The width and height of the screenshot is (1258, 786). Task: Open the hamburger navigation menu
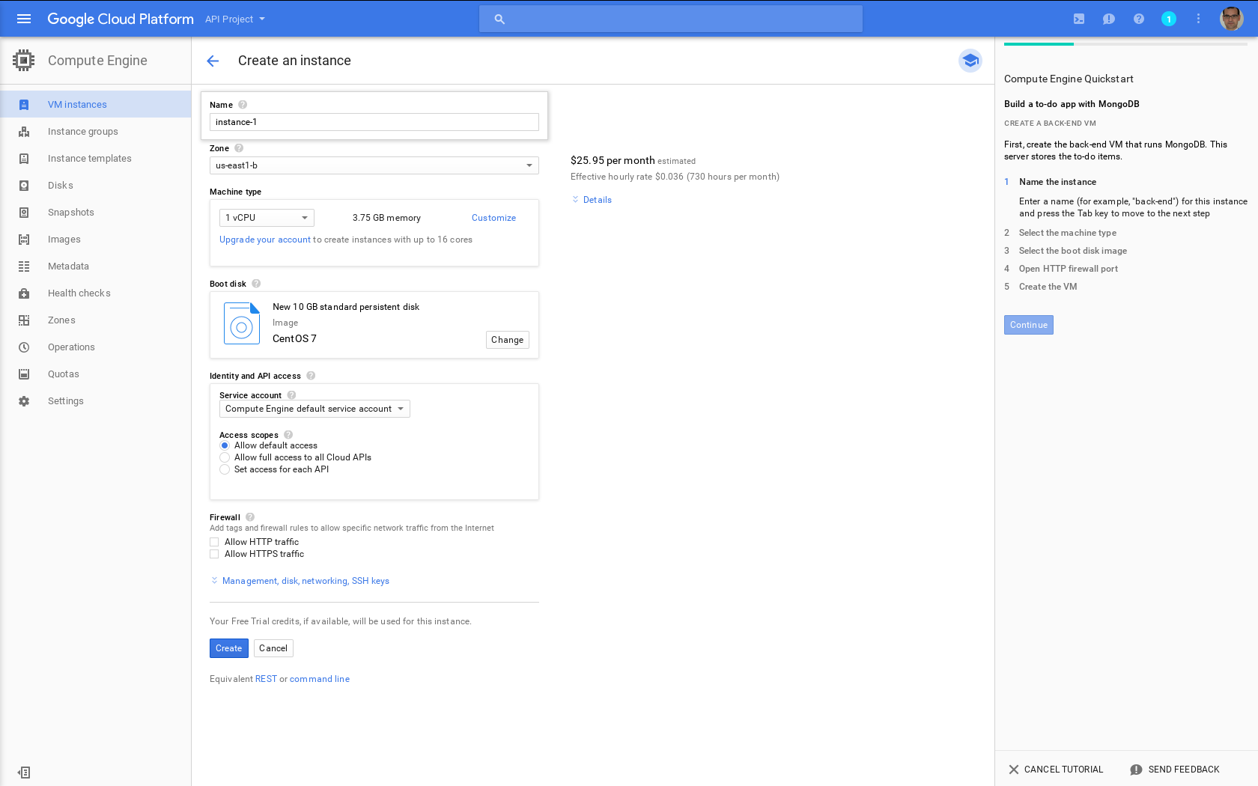coord(24,19)
